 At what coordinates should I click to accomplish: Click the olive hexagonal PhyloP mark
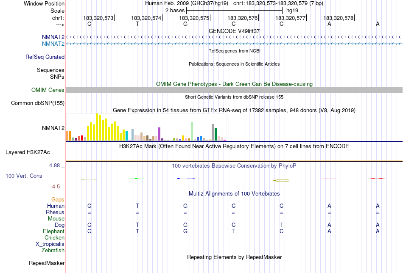click(x=282, y=180)
